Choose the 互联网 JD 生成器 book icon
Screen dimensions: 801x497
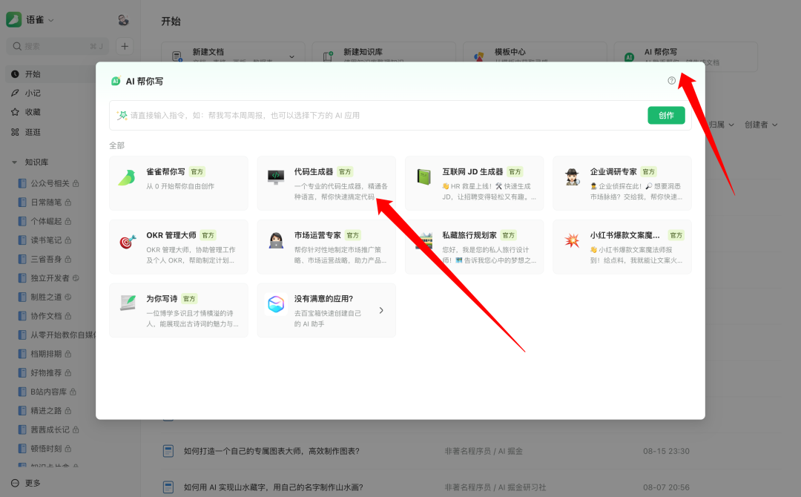424,177
